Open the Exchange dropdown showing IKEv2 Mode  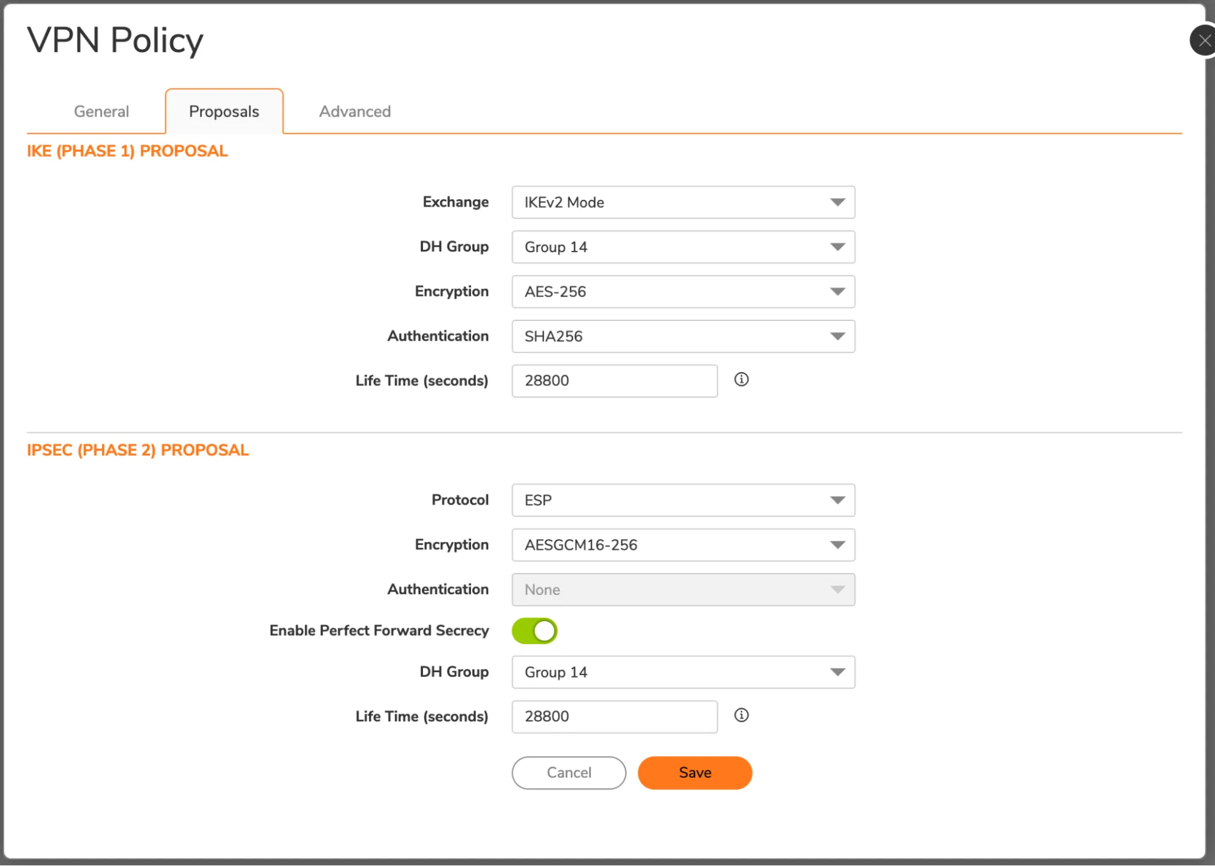(x=683, y=202)
